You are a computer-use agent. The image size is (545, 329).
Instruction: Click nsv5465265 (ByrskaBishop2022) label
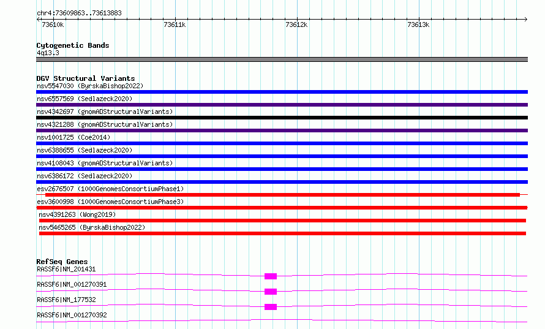click(92, 227)
